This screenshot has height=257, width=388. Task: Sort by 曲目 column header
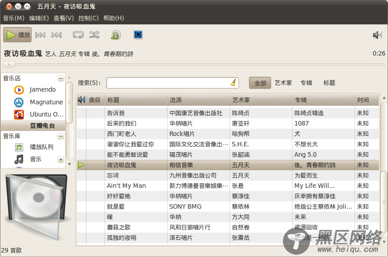click(95, 100)
